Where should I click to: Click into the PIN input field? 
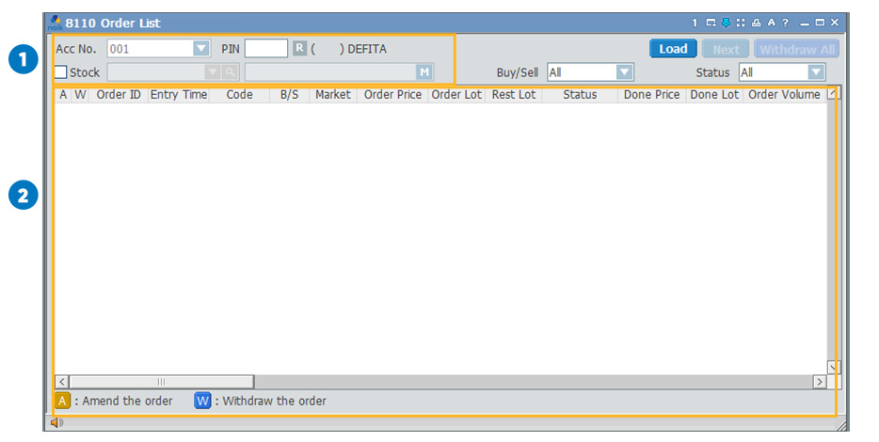pyautogui.click(x=265, y=49)
